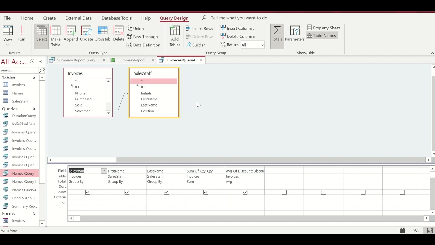The width and height of the screenshot is (435, 245).
Task: Collapse the ribbon using the chevron
Action: [x=432, y=53]
